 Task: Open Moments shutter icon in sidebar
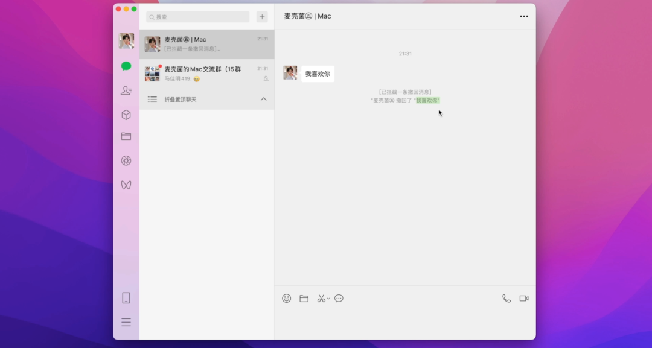coord(126,160)
